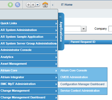Open the Quick Links menu
Screen dimensions: 112x100
pos(29,23)
